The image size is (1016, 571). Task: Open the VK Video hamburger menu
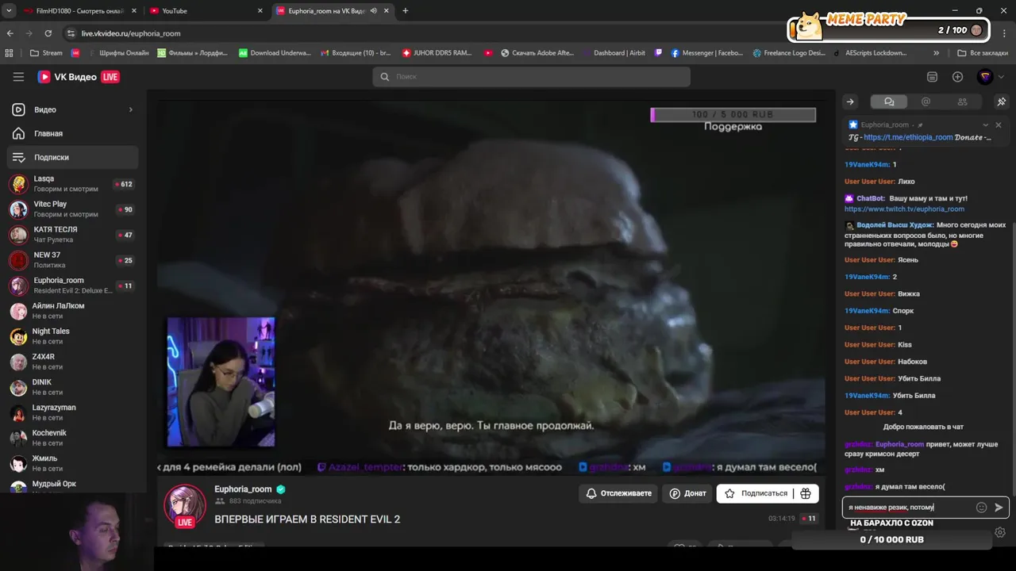click(x=18, y=77)
